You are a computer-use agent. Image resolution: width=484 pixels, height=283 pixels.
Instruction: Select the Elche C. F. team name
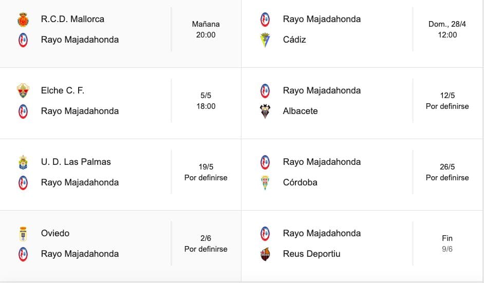(x=63, y=90)
